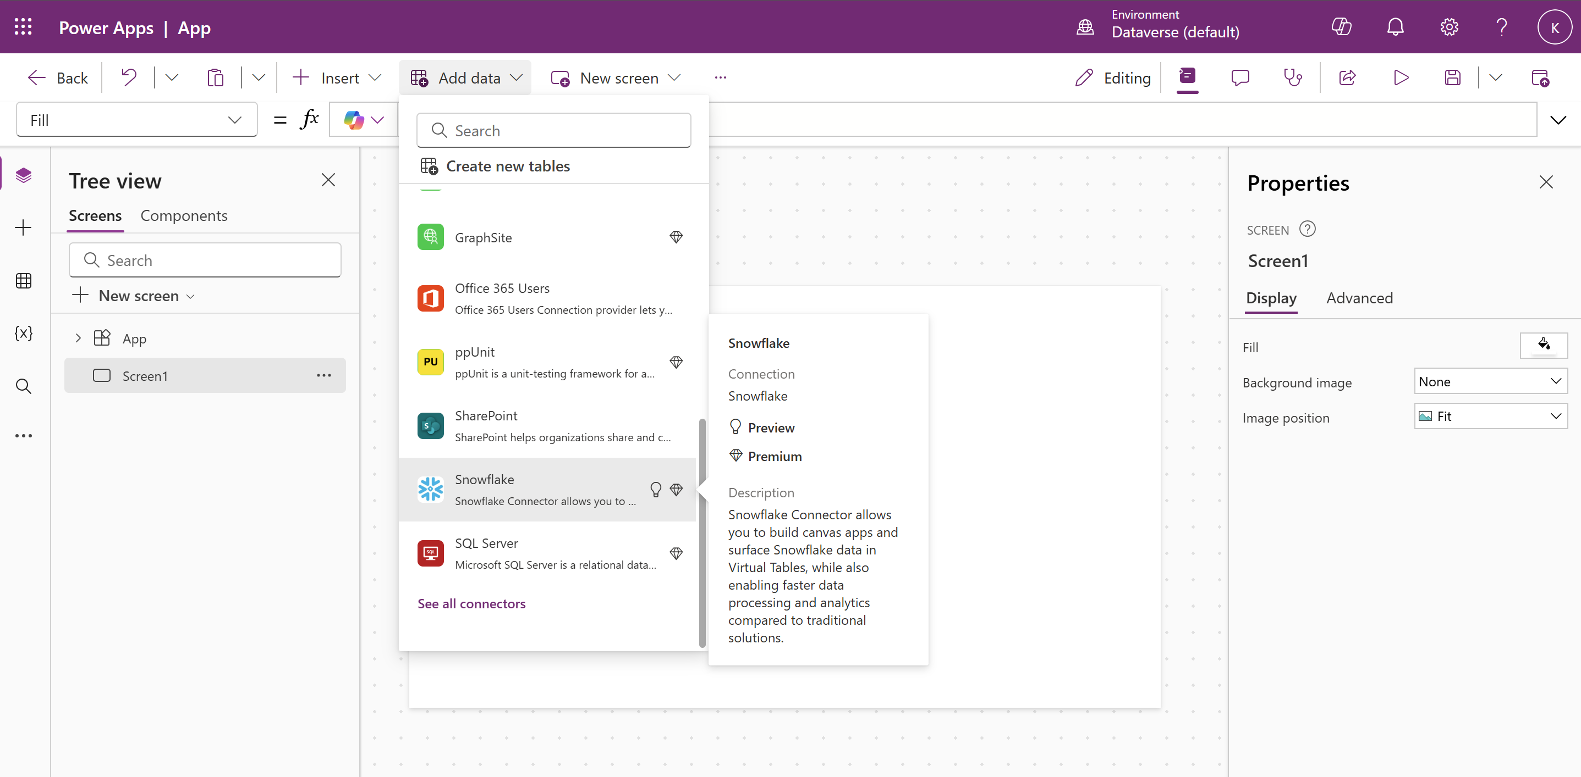
Task: Click the Save floppy disk icon
Action: click(x=1452, y=78)
